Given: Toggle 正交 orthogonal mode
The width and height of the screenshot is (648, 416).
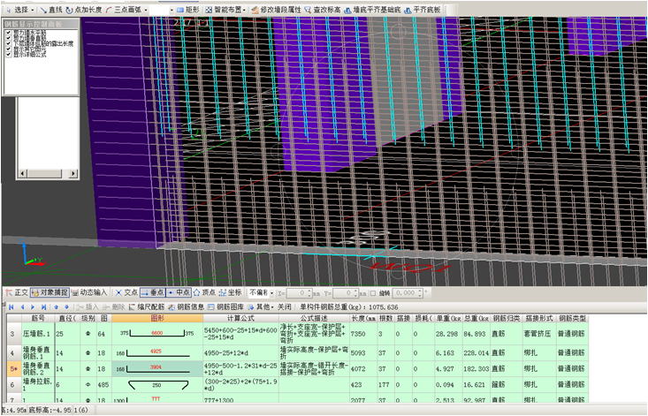Looking at the screenshot, I should pyautogui.click(x=17, y=292).
